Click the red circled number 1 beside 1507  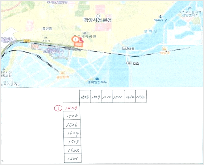click(x=58, y=108)
